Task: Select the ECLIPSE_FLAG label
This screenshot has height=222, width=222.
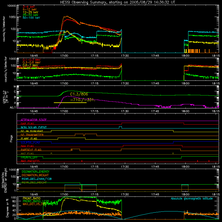Action: pos(30,142)
